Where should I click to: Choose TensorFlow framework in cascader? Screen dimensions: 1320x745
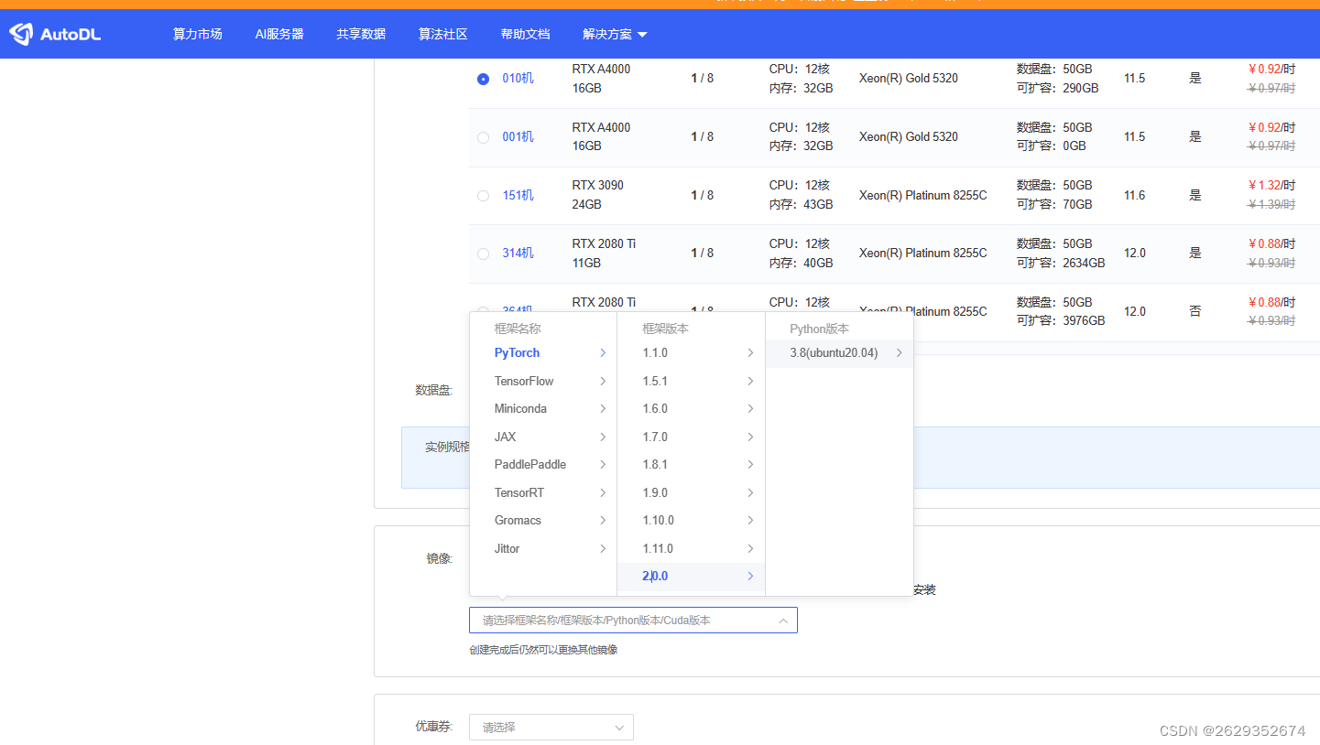(x=543, y=381)
